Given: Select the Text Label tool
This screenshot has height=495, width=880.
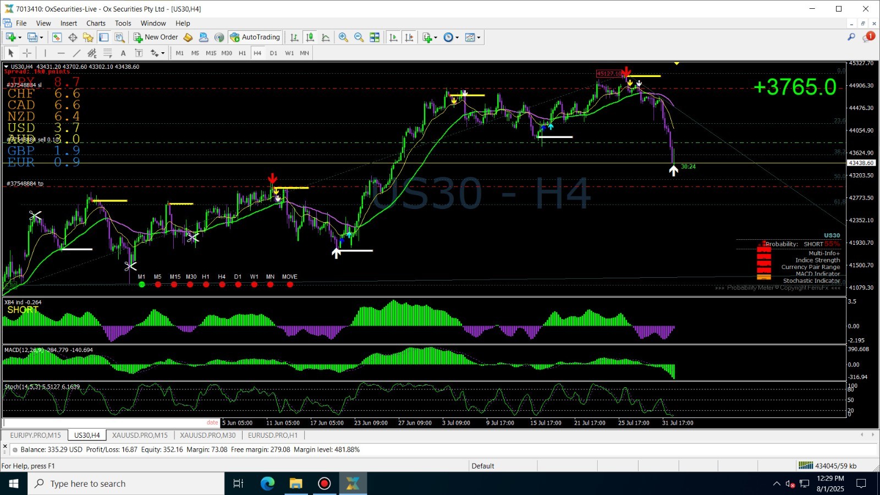Looking at the screenshot, I should 139,53.
